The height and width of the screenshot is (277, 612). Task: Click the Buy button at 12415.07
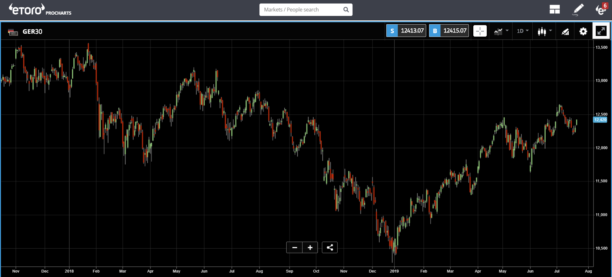(449, 31)
